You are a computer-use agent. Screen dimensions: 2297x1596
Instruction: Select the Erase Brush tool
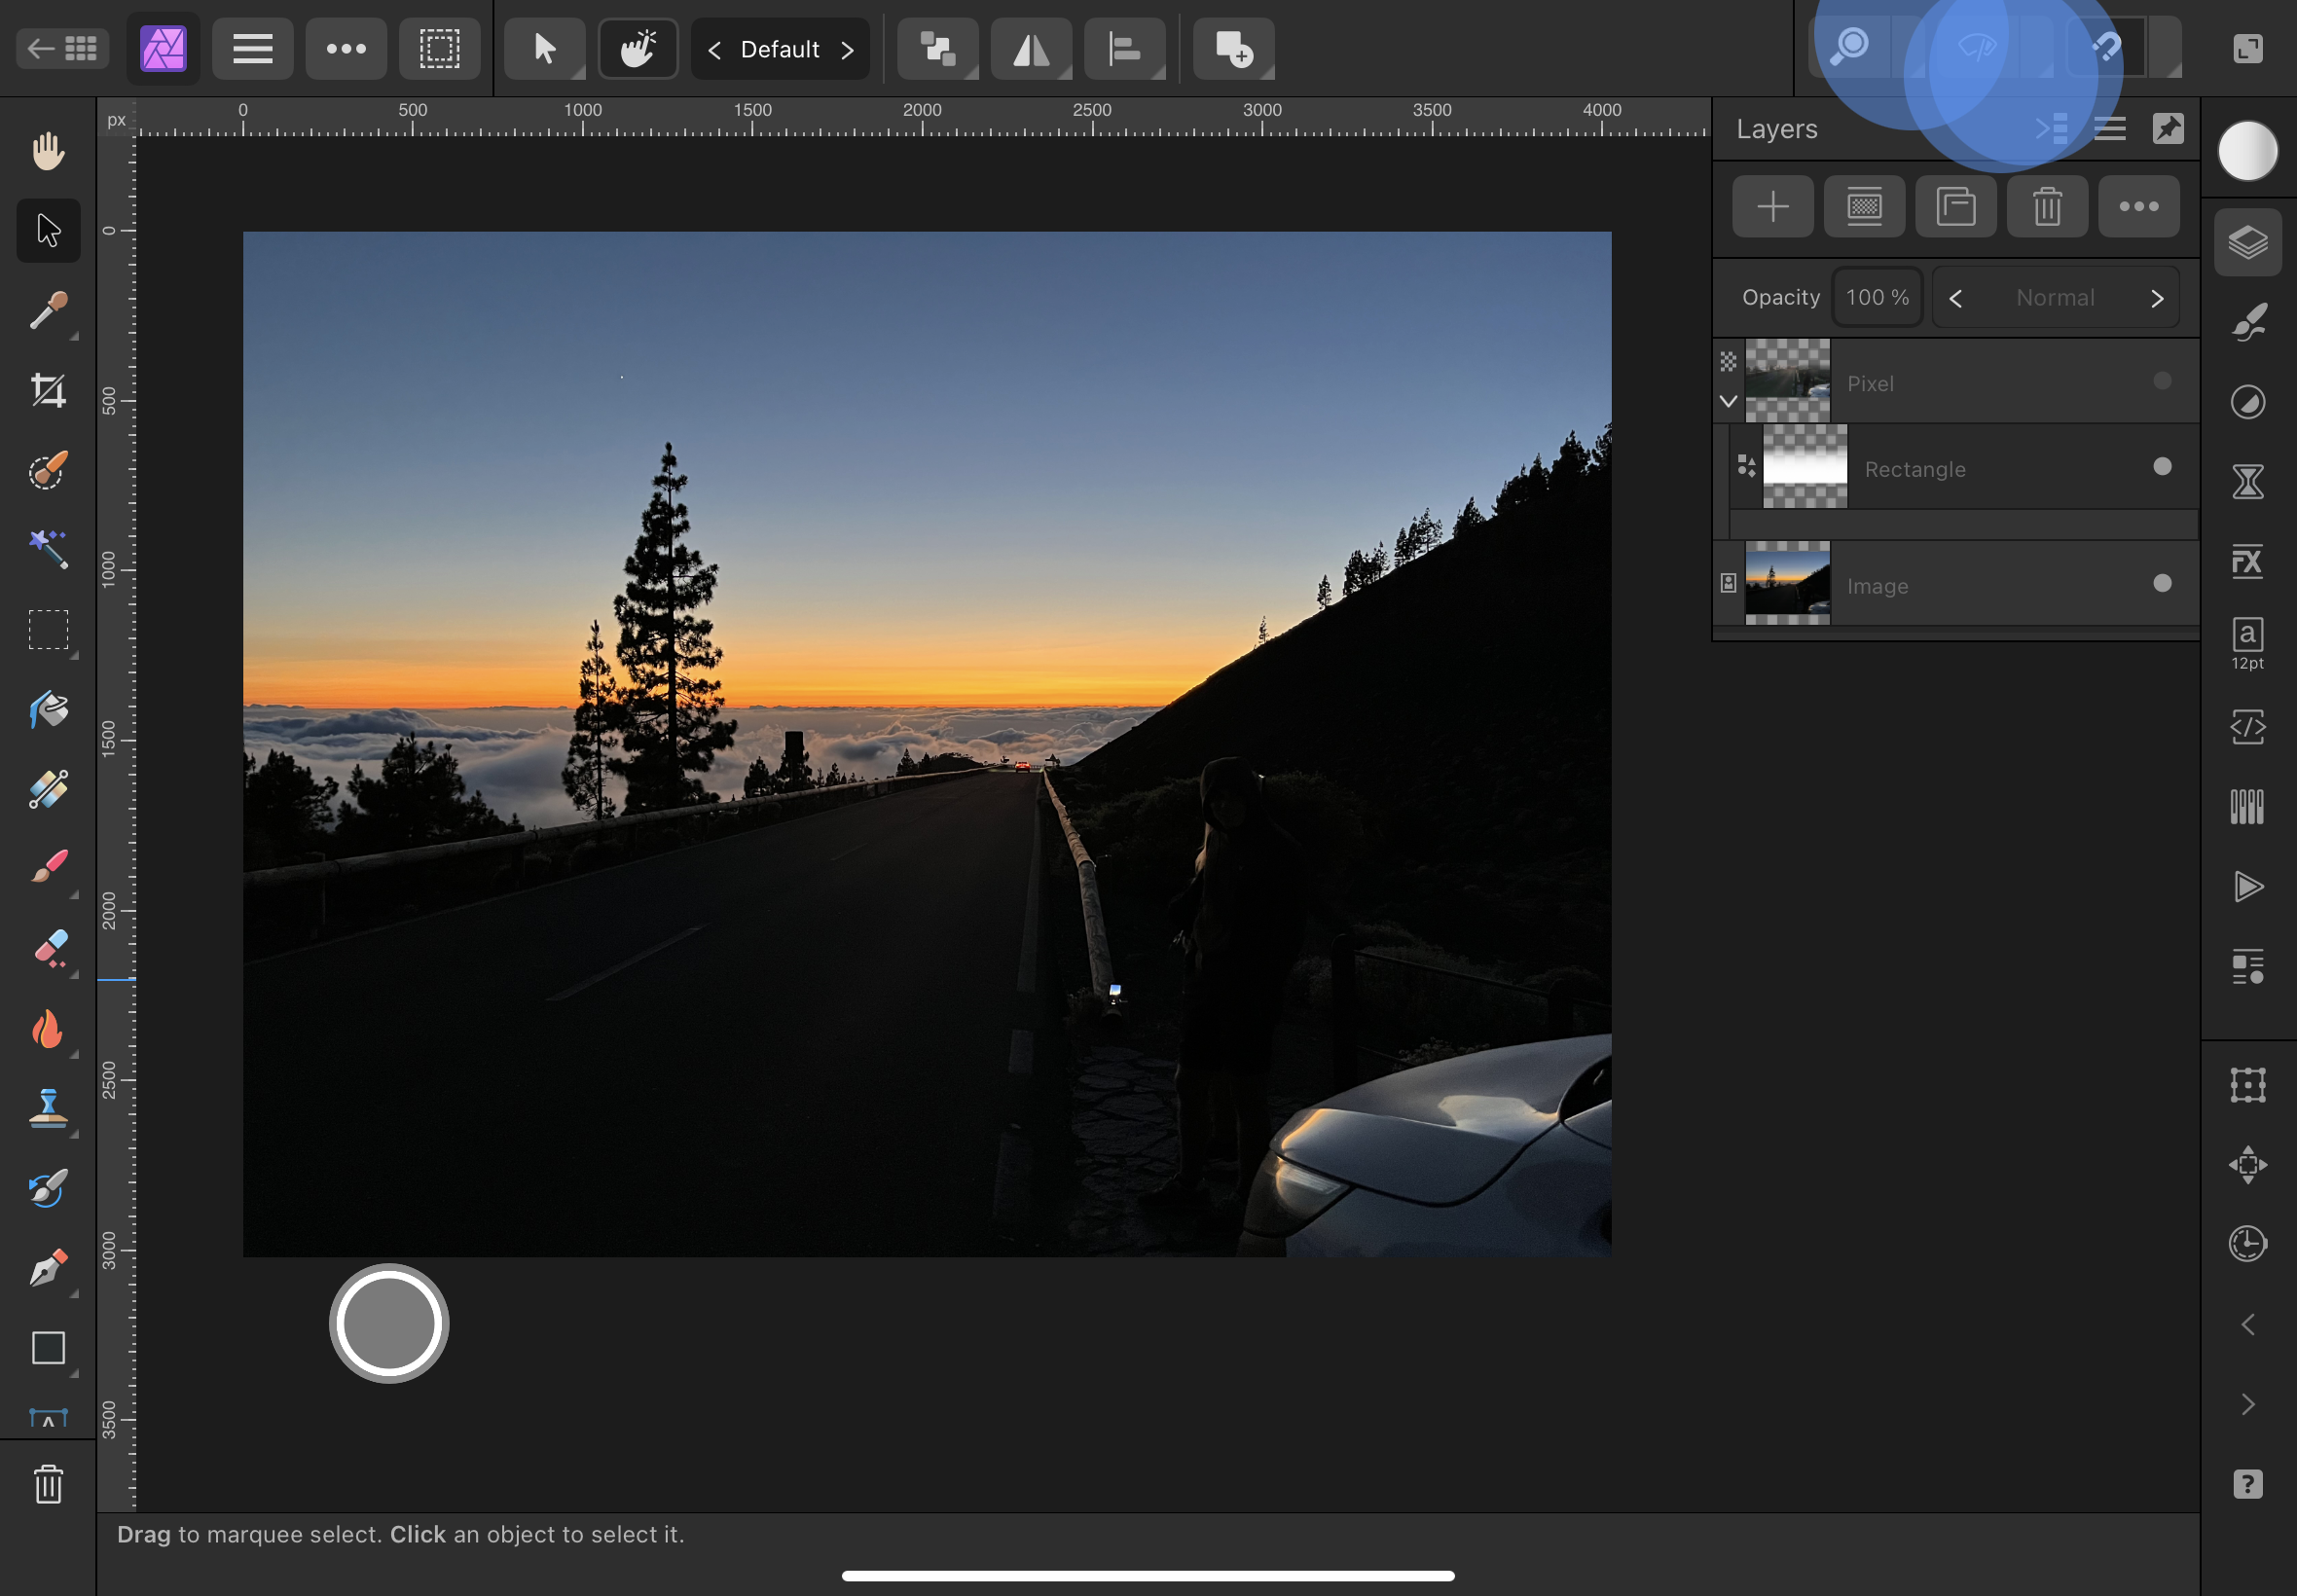(x=48, y=948)
